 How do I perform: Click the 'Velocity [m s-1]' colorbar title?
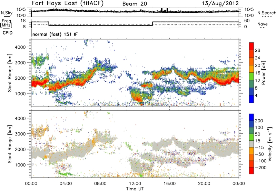pos(270,144)
